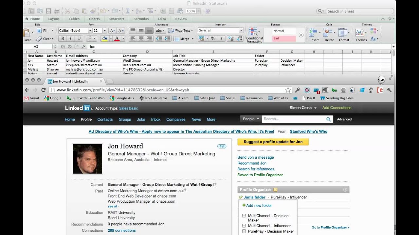Image resolution: width=419 pixels, height=235 pixels.
Task: Reload the LinkedIn page in browser
Action: point(43,90)
